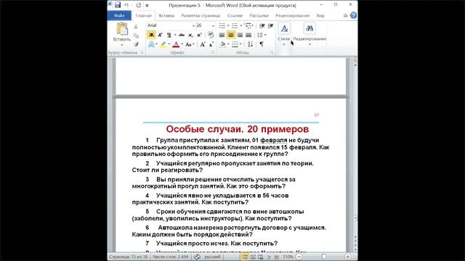Open the Customize Quick Access Toolbar arrow
The image size is (465, 261).
(x=147, y=6)
